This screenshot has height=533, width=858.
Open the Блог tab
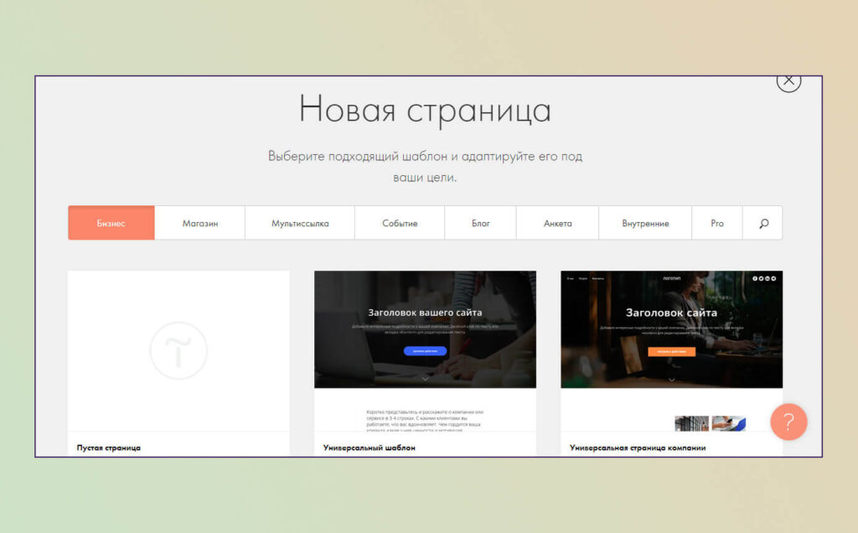pos(480,223)
